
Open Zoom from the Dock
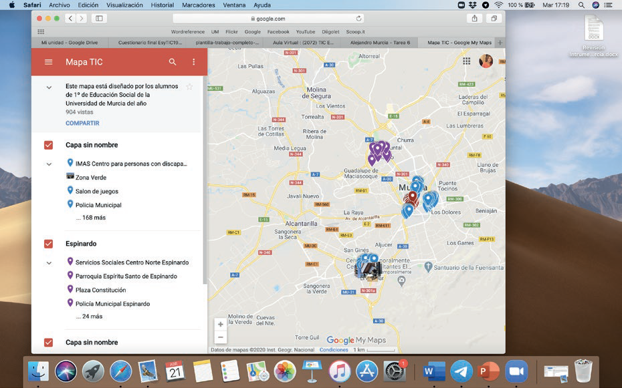pos(516,371)
